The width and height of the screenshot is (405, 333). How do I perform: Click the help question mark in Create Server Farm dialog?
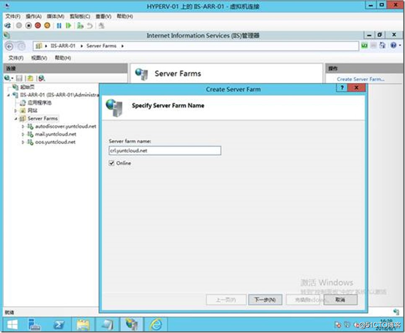coord(342,88)
